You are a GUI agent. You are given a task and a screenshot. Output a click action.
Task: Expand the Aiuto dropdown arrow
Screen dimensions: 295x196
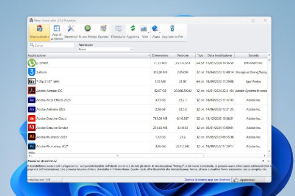[160, 33]
